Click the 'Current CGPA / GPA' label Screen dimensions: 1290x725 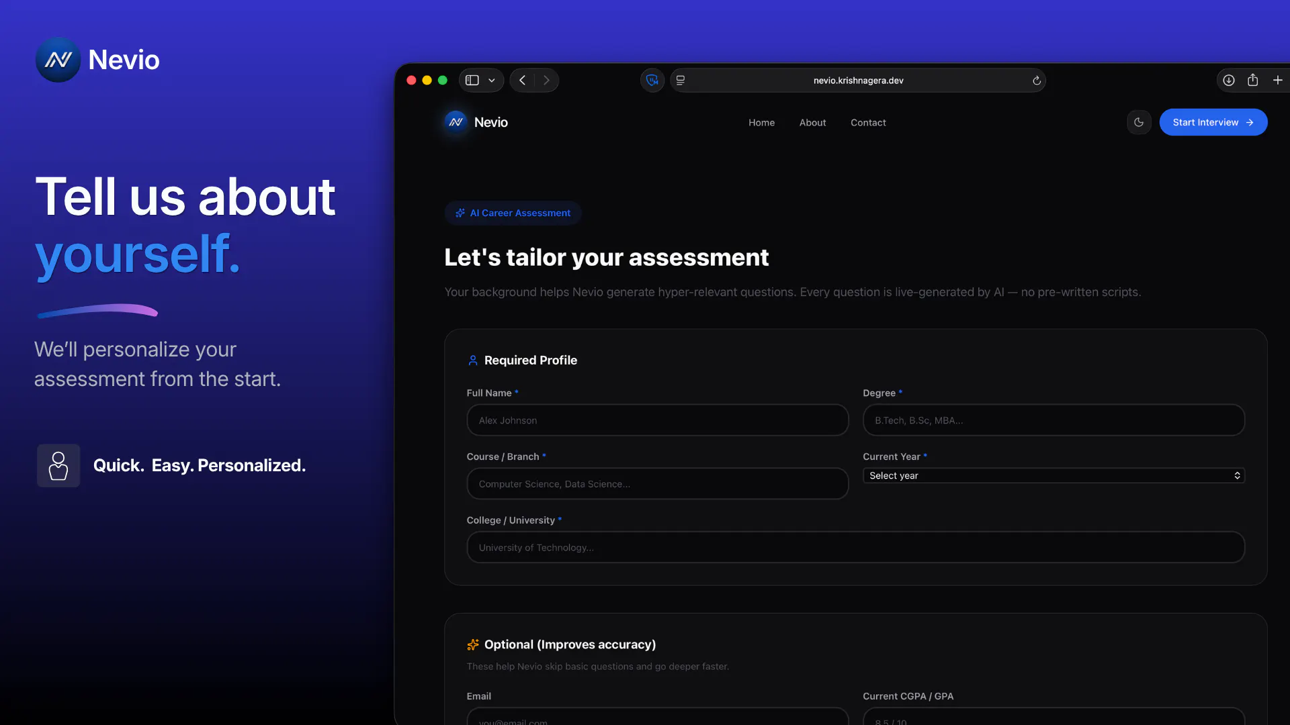coord(908,696)
